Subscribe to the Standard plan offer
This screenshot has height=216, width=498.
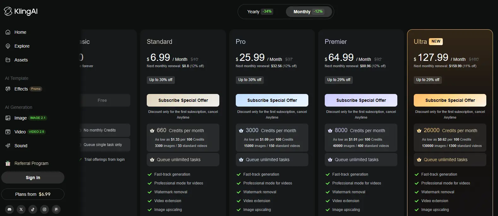point(183,100)
